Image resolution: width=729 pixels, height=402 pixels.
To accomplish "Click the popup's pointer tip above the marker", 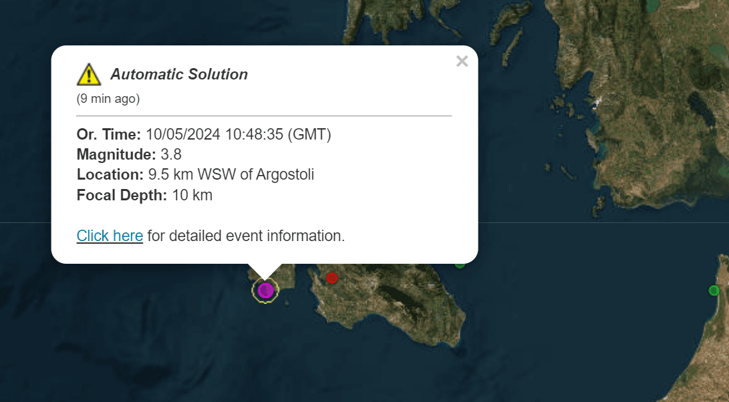I will pyautogui.click(x=265, y=275).
